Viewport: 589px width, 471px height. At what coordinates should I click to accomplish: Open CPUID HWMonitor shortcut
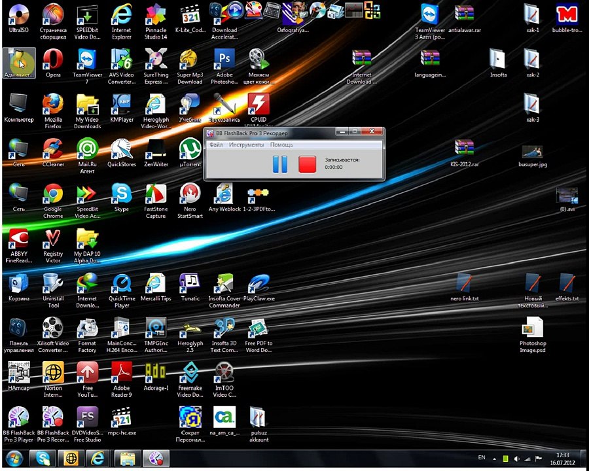[259, 109]
